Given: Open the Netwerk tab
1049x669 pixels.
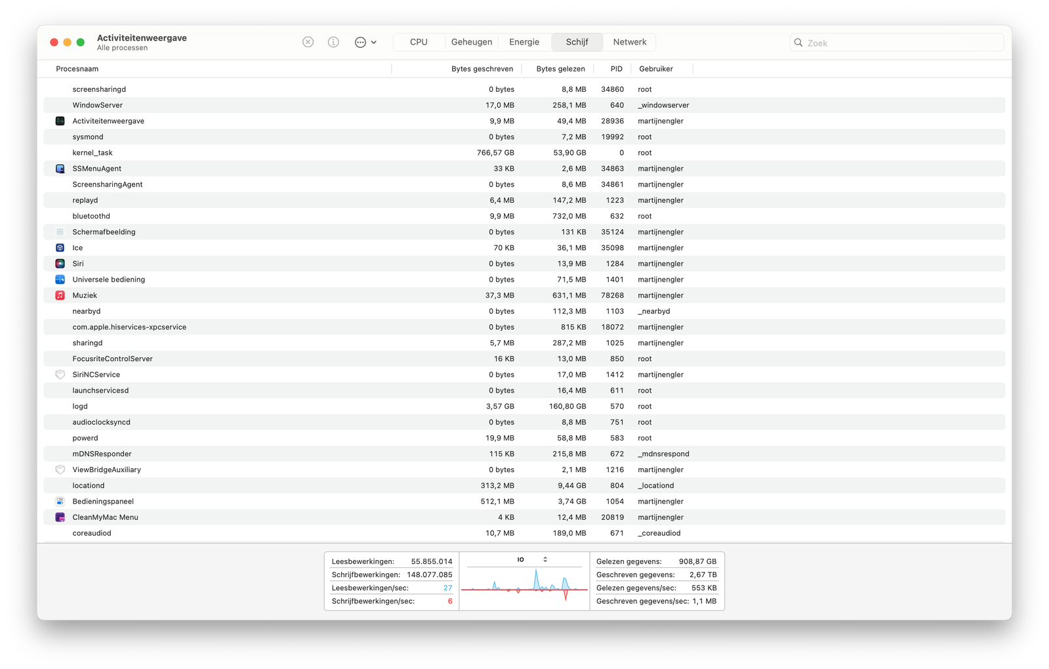Looking at the screenshot, I should (x=630, y=42).
